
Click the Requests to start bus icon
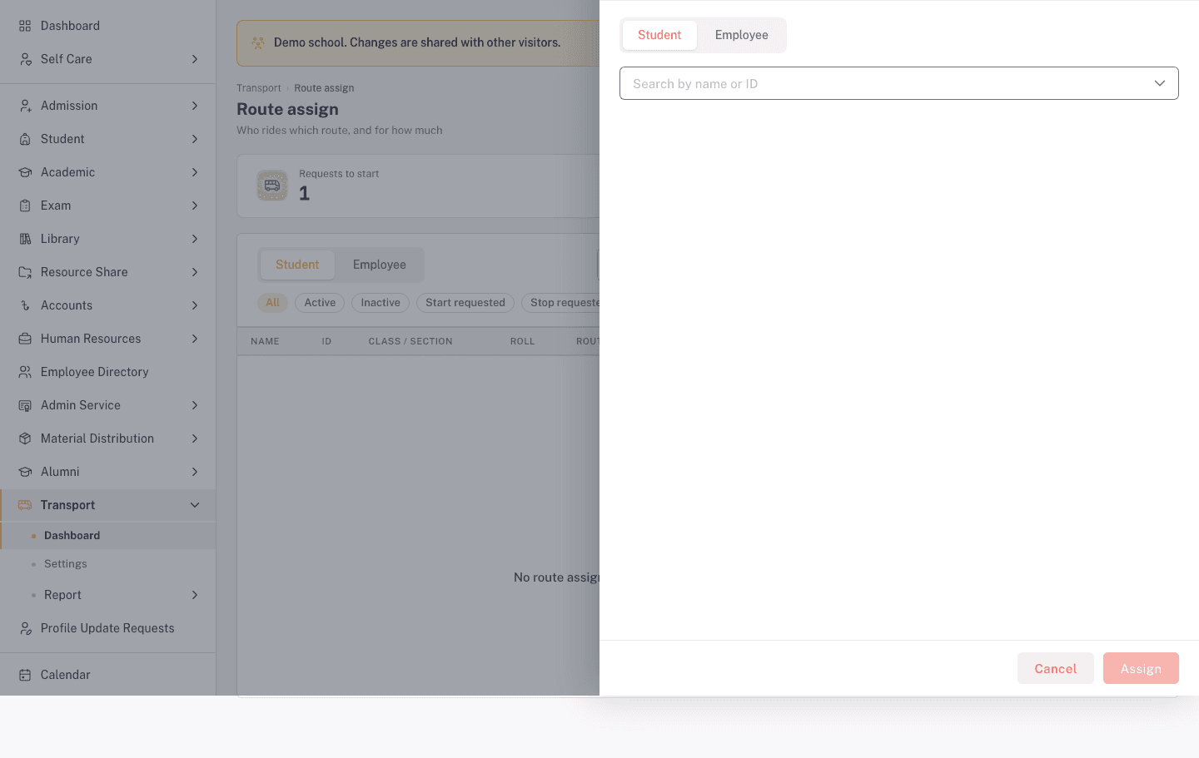(272, 186)
